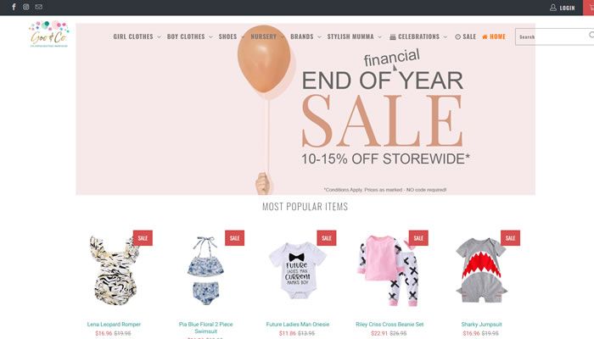Click the email envelope icon
The height and width of the screenshot is (339, 594).
[39, 7]
